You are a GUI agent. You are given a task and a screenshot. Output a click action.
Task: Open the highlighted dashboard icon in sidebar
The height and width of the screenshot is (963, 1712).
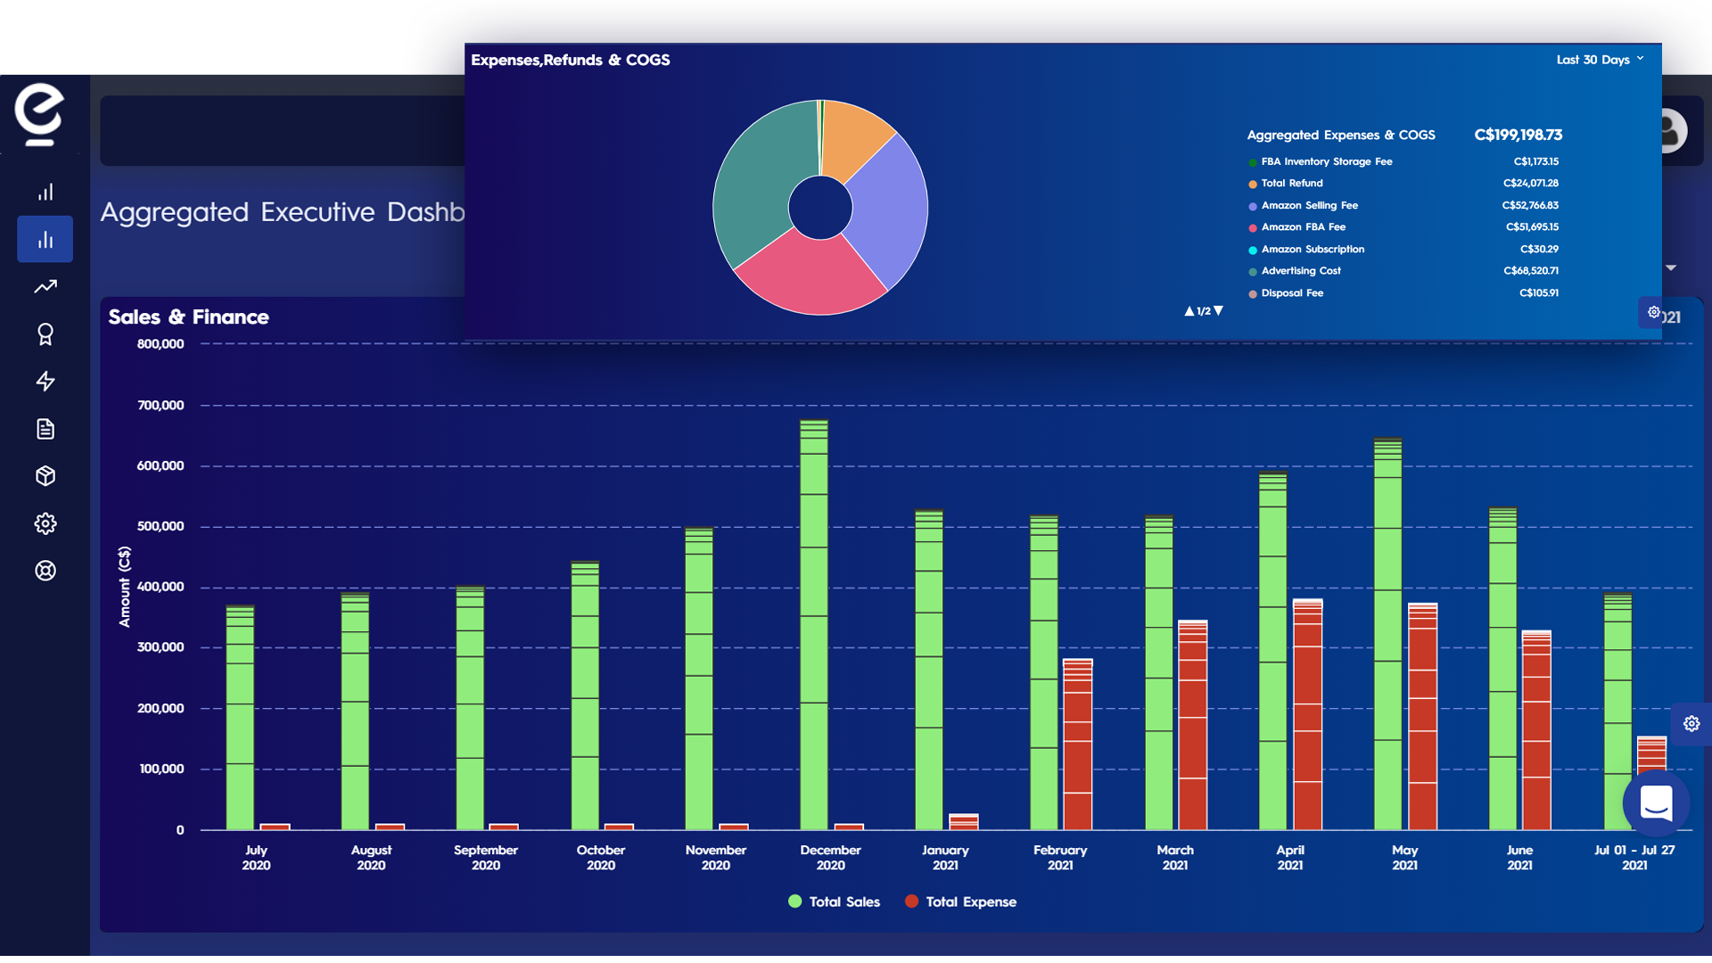tap(45, 239)
